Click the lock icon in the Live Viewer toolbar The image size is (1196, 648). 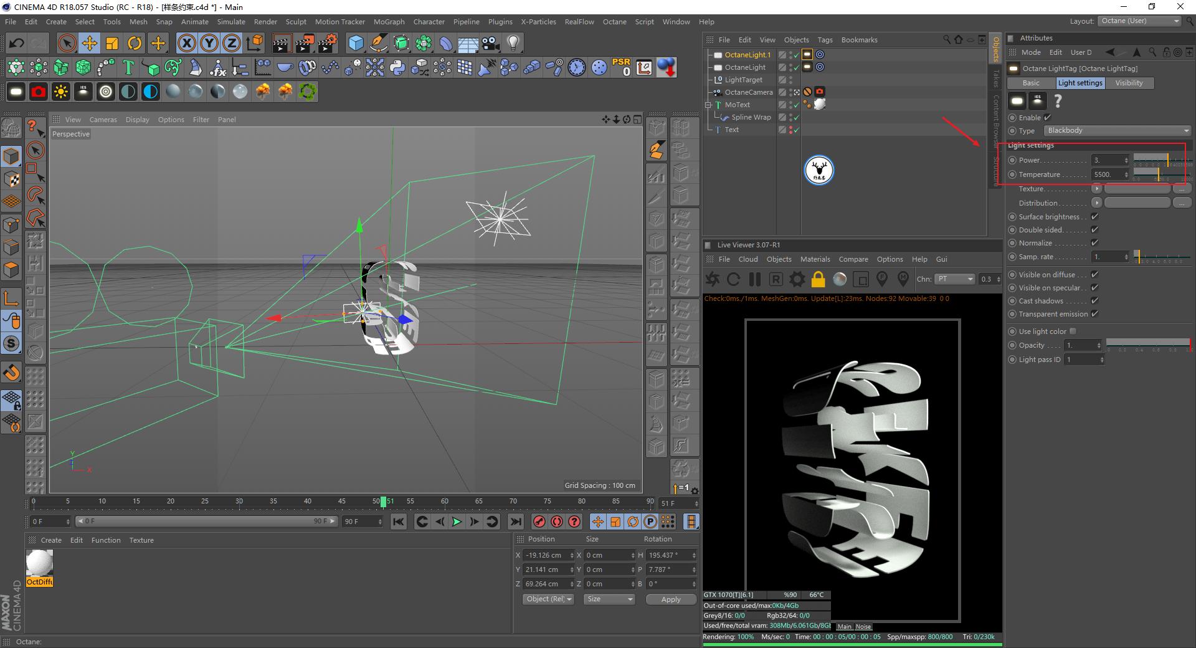point(819,279)
